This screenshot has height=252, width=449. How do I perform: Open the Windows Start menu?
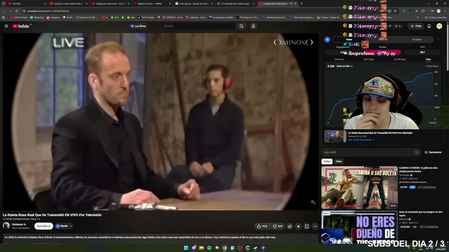pos(186,248)
